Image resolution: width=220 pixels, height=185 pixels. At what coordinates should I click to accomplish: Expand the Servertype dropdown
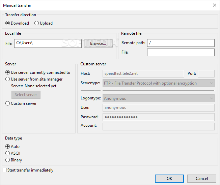[159, 83]
